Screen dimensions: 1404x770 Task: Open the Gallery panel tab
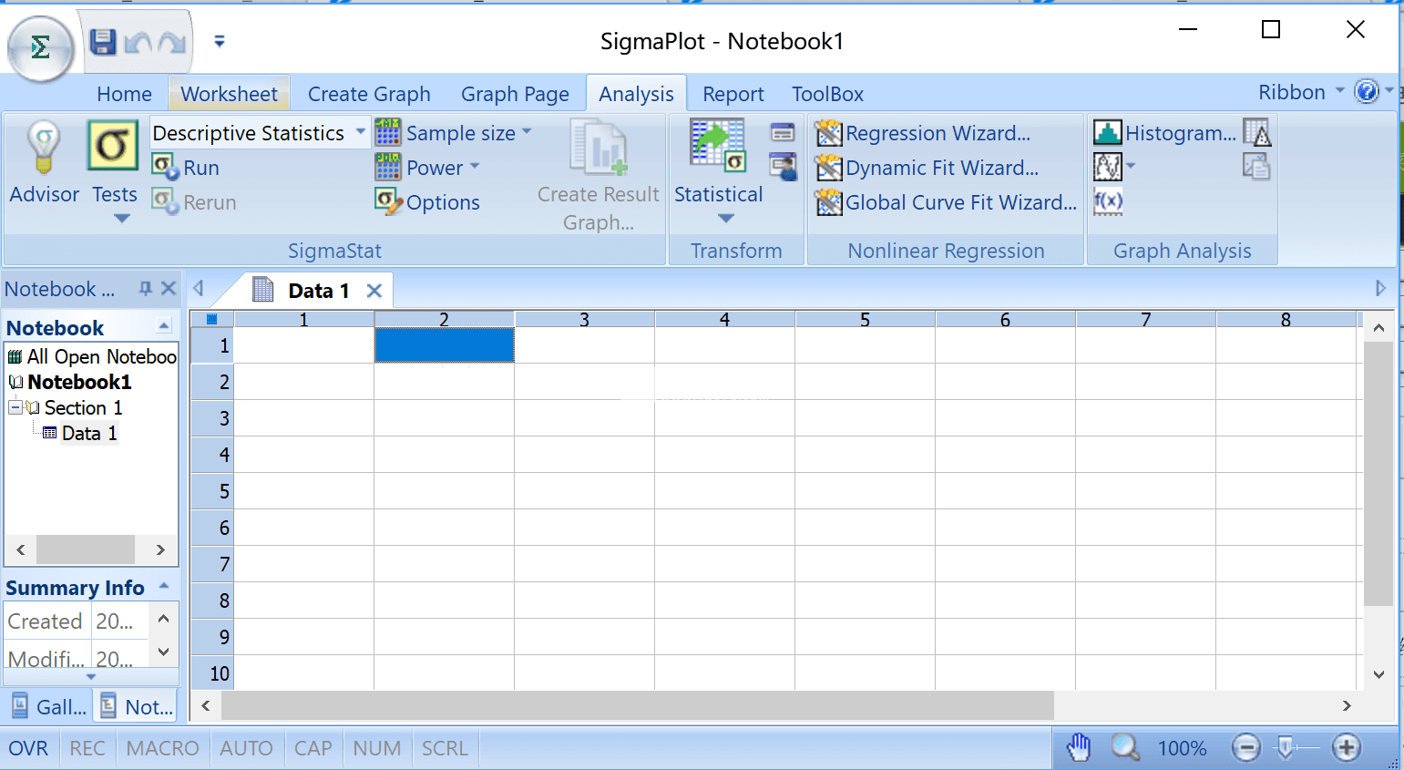[48, 706]
